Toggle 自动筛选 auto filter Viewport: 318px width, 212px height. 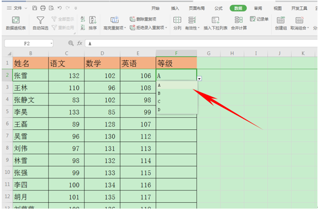40,23
